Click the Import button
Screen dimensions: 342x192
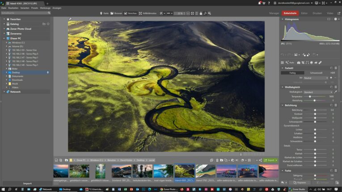pos(27,184)
